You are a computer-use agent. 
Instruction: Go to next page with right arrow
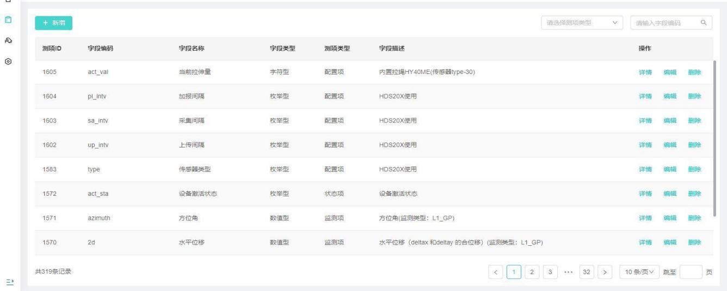click(605, 272)
